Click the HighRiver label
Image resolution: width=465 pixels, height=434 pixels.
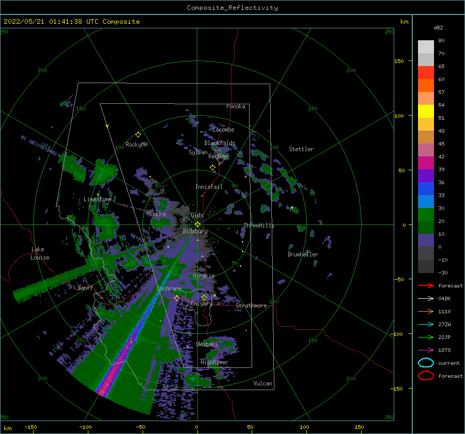[x=214, y=362]
